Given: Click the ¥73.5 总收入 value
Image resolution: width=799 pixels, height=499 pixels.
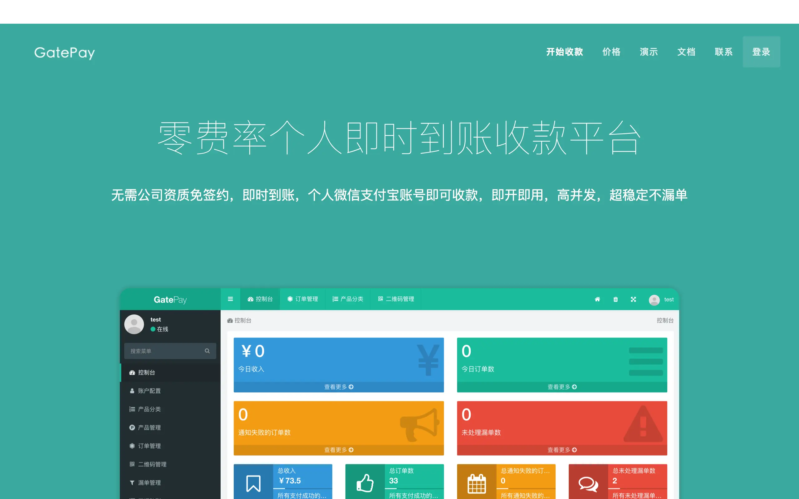Looking at the screenshot, I should (x=290, y=481).
